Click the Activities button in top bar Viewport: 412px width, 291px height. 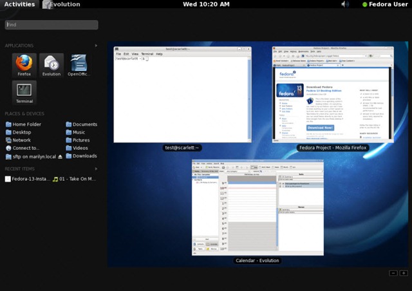(19, 5)
